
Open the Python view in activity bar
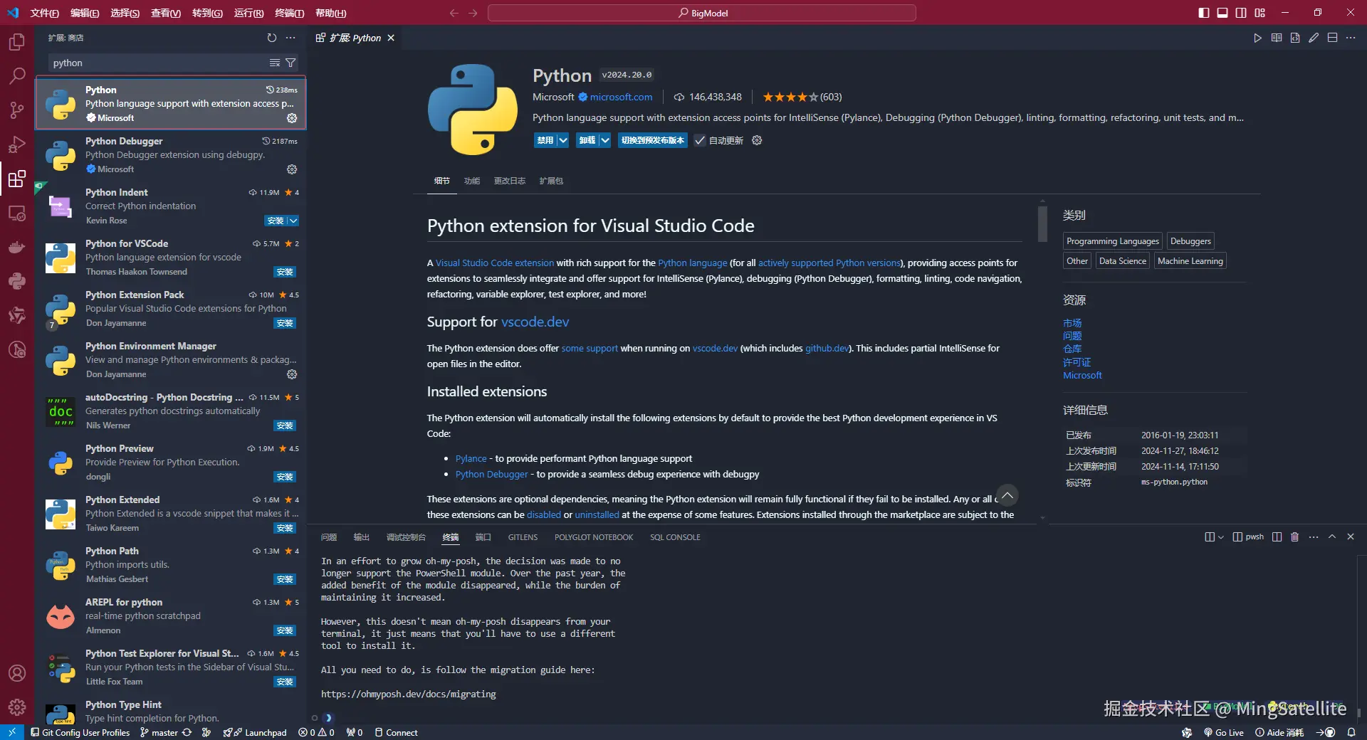[x=17, y=281]
